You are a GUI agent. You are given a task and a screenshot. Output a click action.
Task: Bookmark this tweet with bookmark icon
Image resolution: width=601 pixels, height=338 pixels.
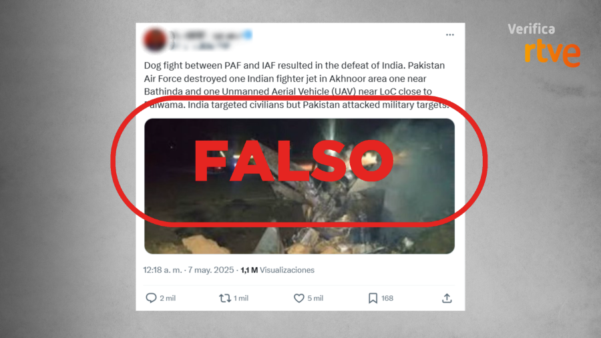pos(373,298)
